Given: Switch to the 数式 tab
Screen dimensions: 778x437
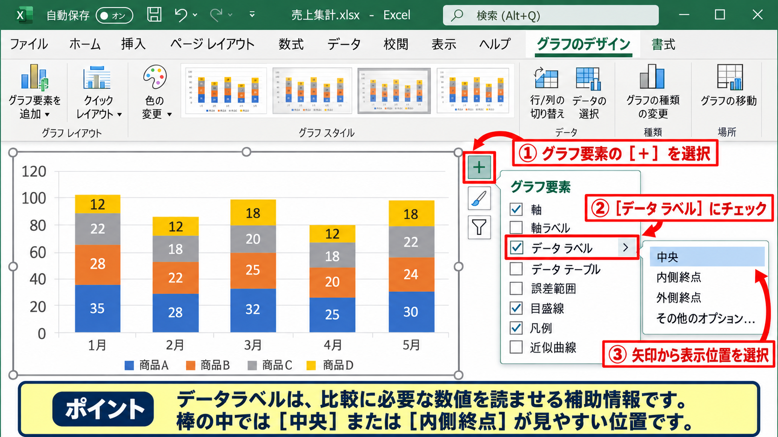Looking at the screenshot, I should 291,44.
